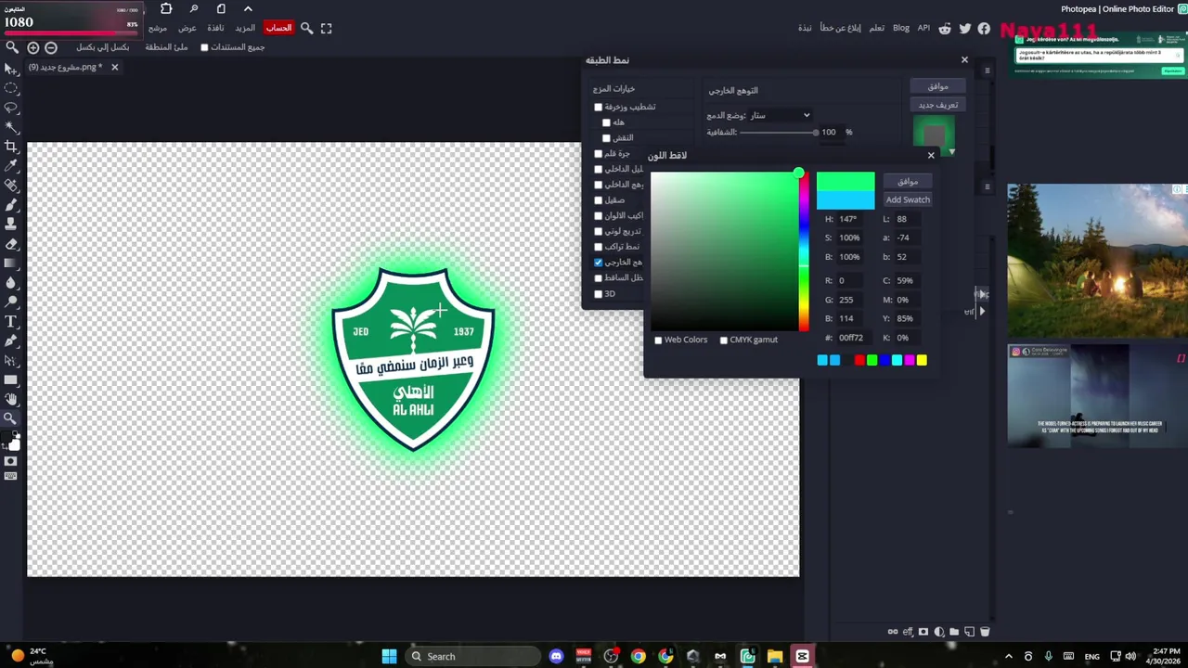Toggle fullscreen mode icon

(x=326, y=28)
